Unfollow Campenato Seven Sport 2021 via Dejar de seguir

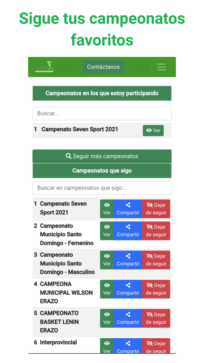point(156,209)
